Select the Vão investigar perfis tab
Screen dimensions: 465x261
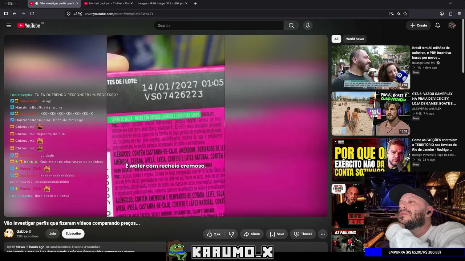tap(54, 3)
